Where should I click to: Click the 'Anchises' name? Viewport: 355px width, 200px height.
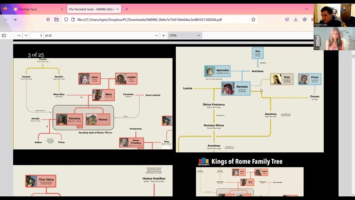point(258,71)
